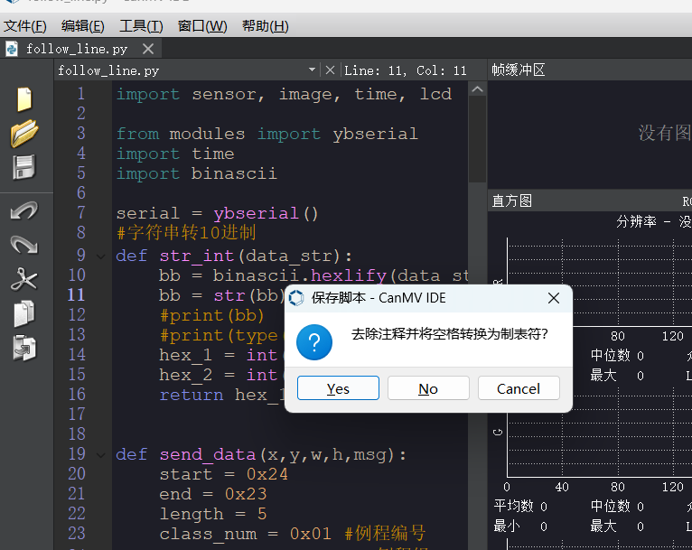692x550 pixels.
Task: Open the document selector dropdown arrow
Action: coord(313,70)
